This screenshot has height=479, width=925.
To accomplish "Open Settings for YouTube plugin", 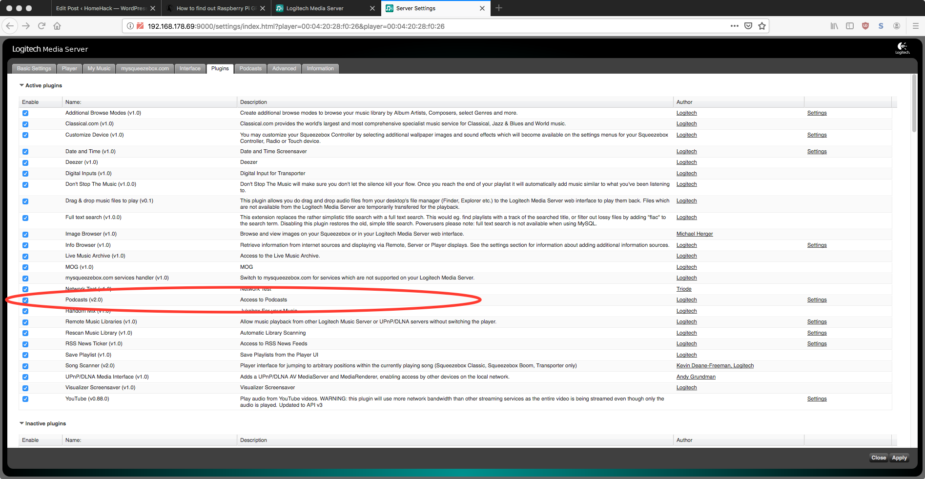I will coord(817,399).
